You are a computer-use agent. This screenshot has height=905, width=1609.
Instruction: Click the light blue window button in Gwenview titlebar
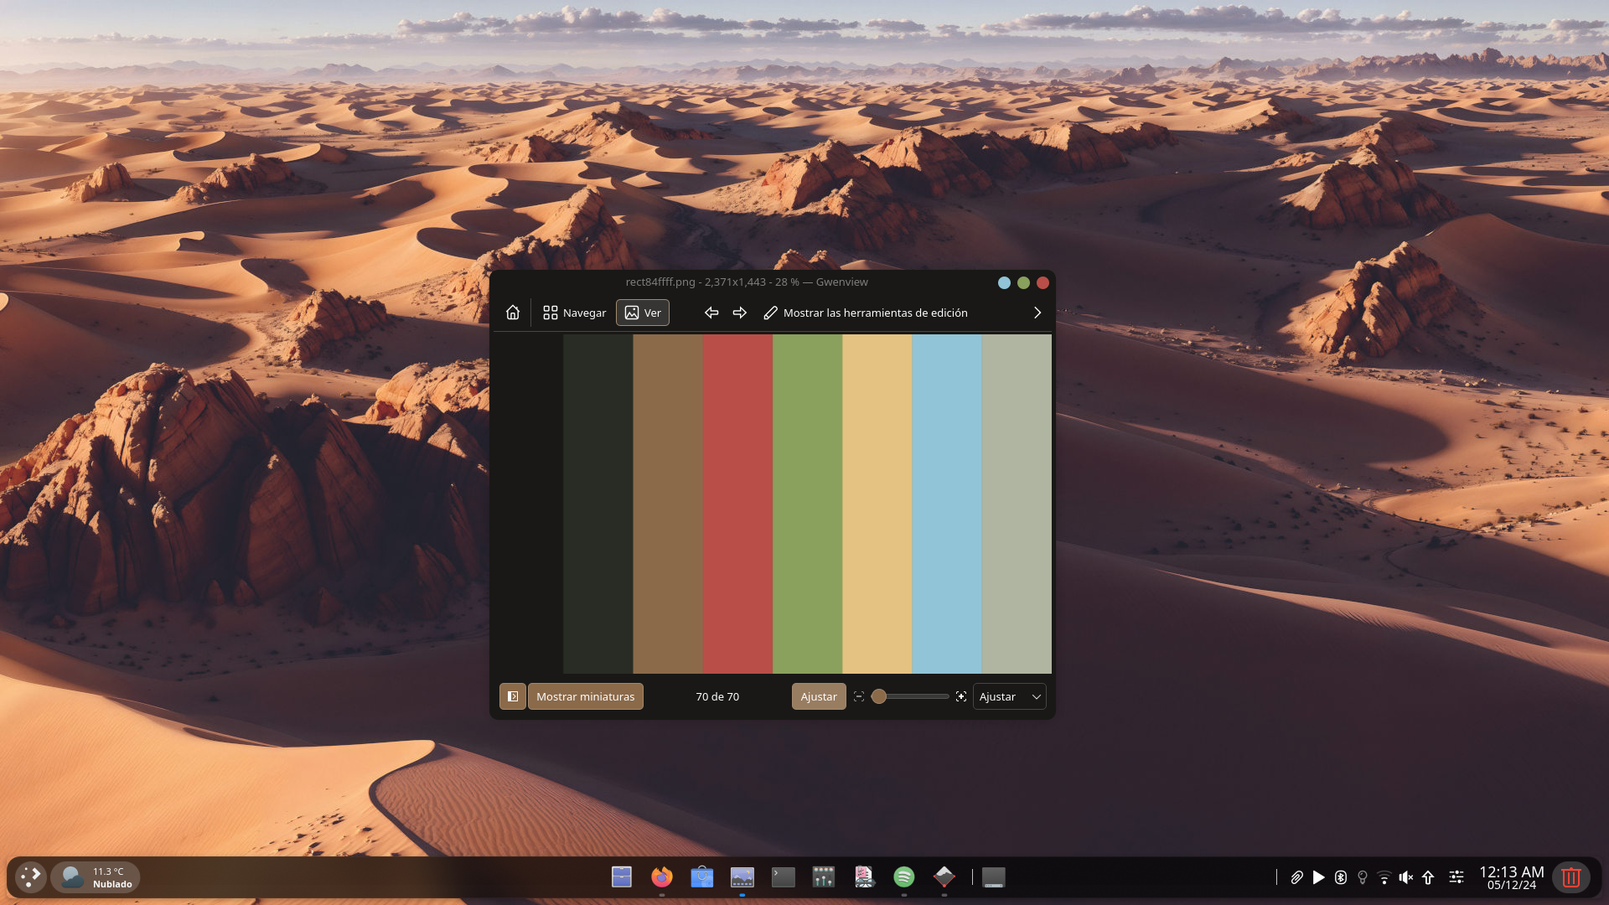tap(1004, 282)
